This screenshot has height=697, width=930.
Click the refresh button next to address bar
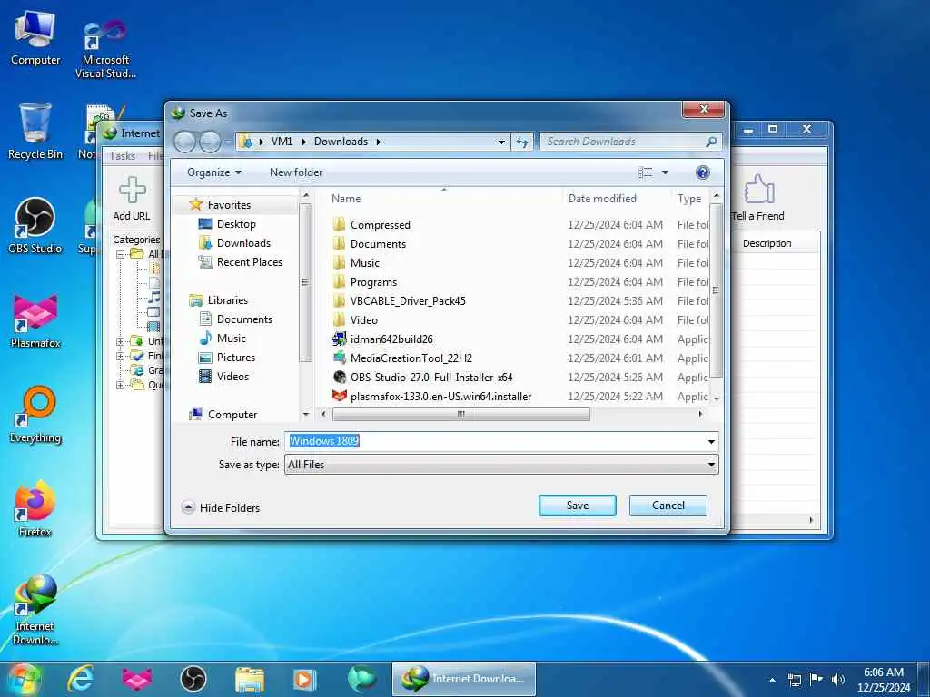coord(522,142)
